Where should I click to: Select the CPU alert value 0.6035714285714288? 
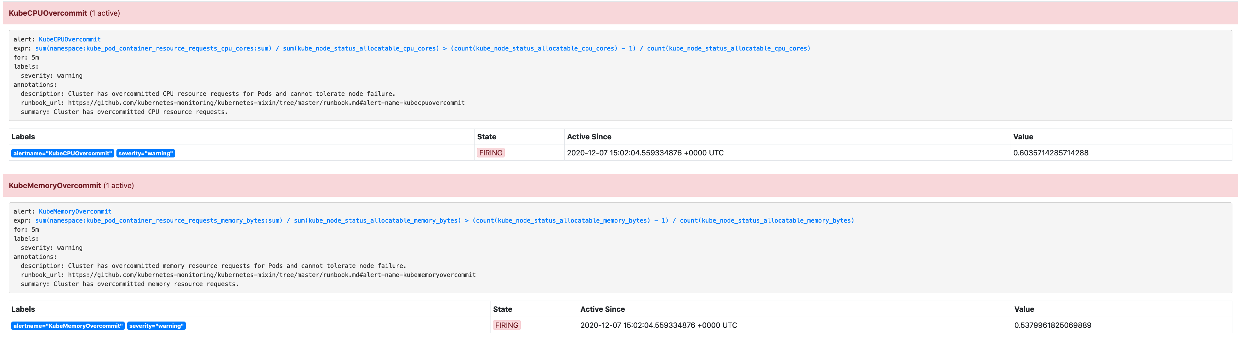click(1051, 153)
